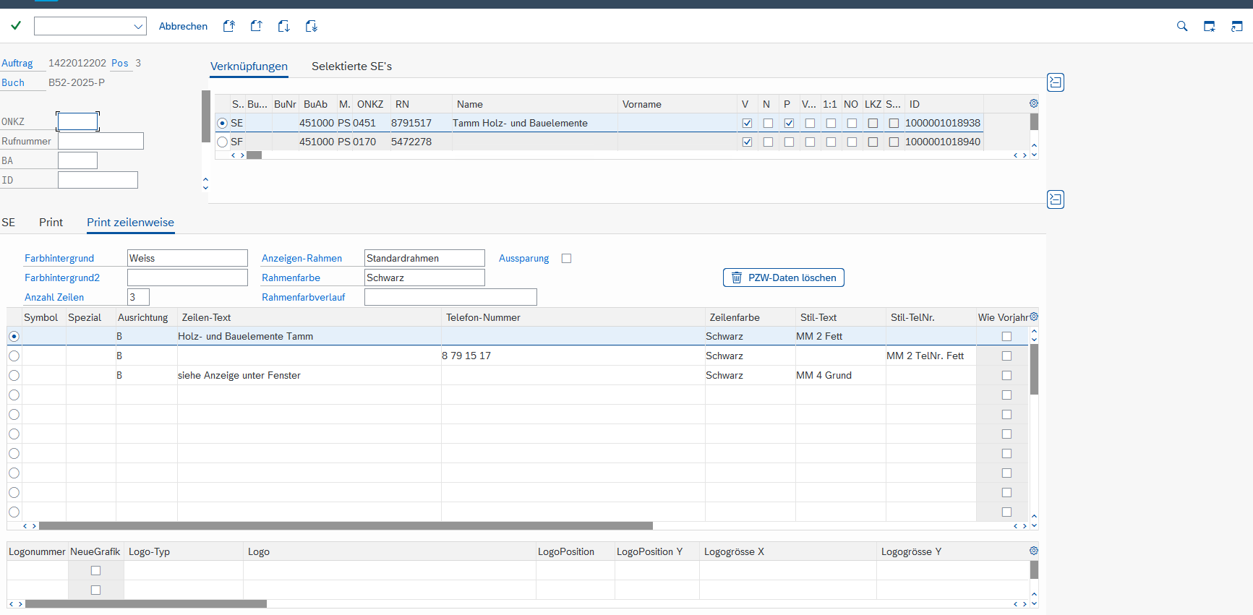Click the Farbhintergrund label link
Screen dimensions: 1253x615
click(59, 258)
